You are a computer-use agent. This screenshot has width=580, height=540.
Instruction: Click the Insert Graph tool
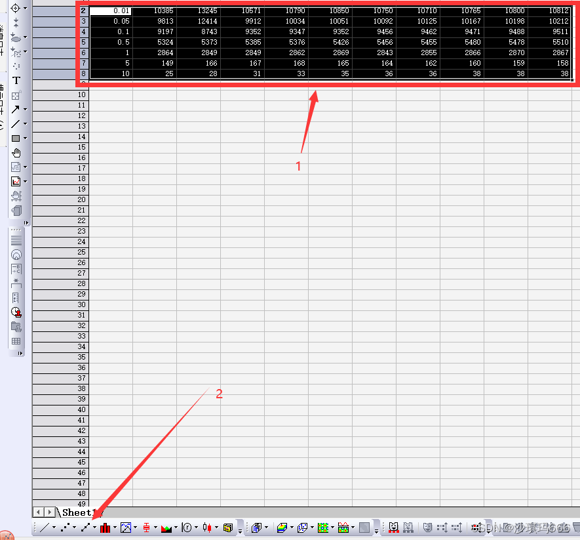pyautogui.click(x=16, y=182)
